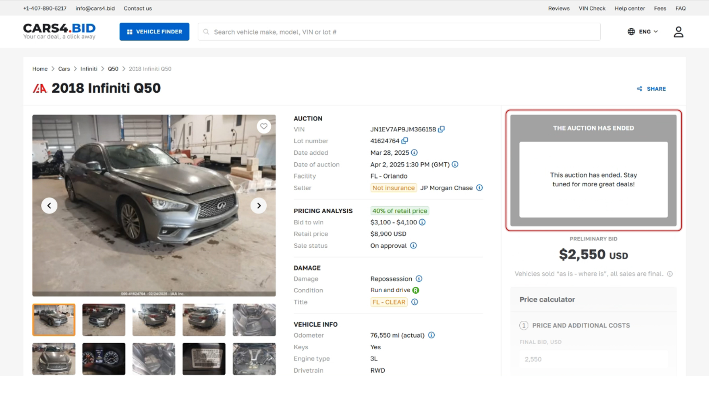Open FAQ in top bar

pyautogui.click(x=680, y=8)
